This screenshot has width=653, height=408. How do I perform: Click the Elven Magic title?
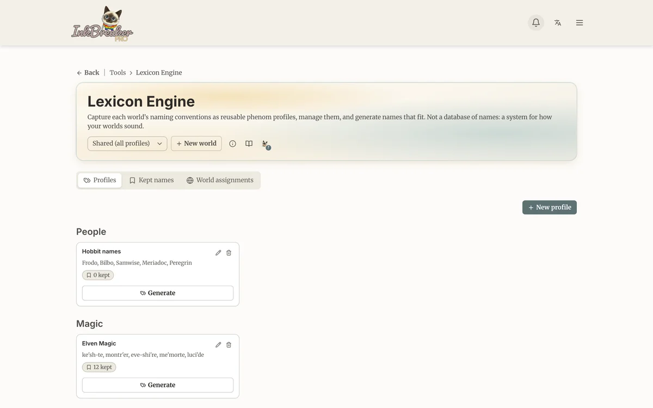pos(99,343)
